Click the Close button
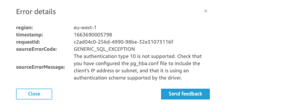287x110 pixels. (x=34, y=94)
